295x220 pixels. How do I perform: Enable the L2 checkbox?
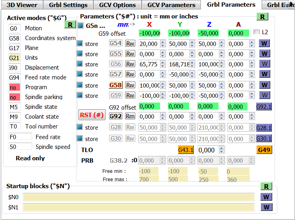[x=257, y=32]
